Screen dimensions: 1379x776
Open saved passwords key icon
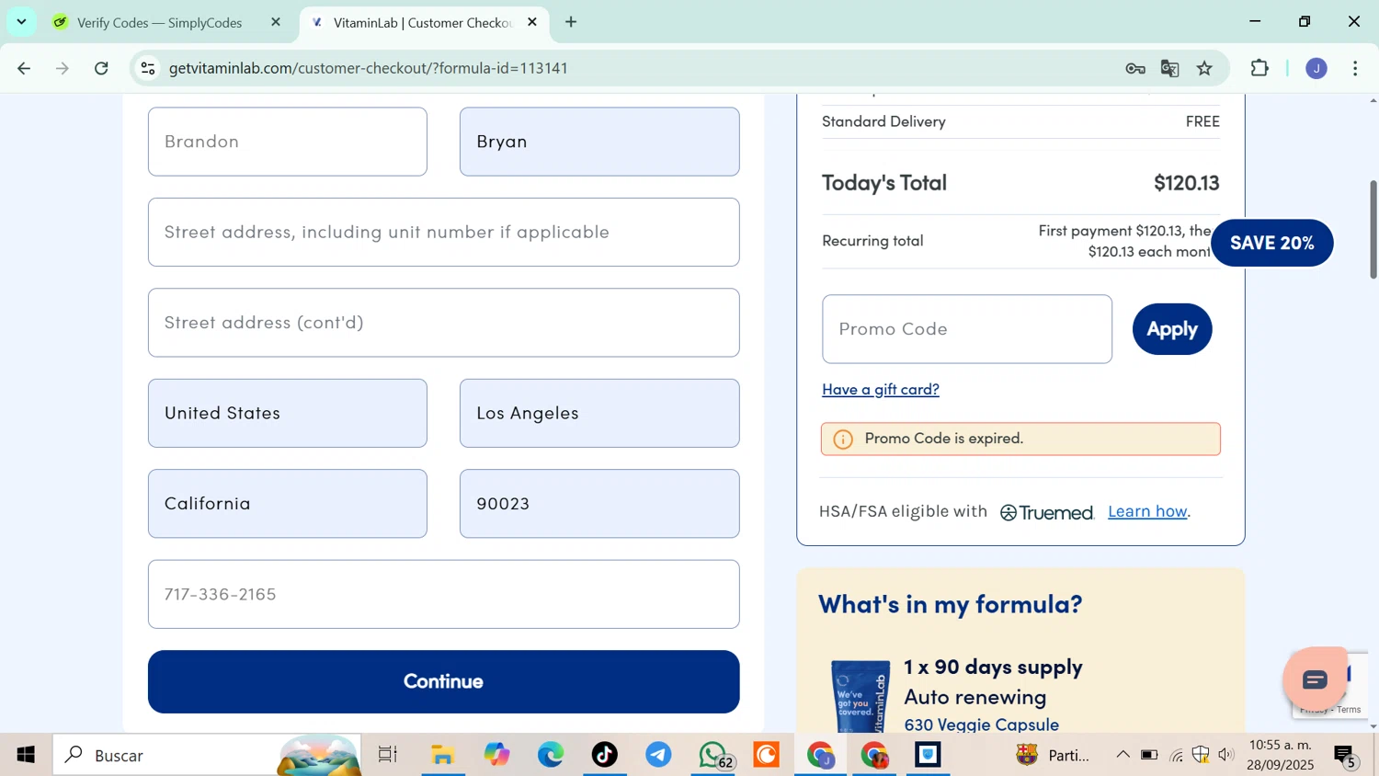click(x=1135, y=68)
